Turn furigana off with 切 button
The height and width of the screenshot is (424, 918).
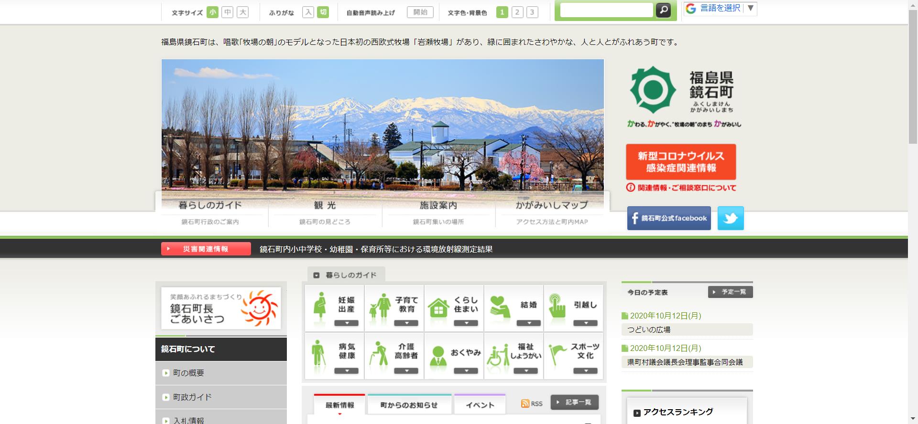pyautogui.click(x=324, y=12)
